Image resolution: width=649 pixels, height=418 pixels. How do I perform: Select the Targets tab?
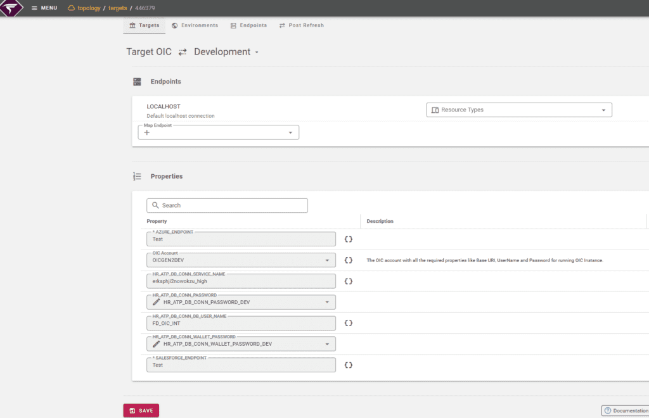click(x=145, y=25)
